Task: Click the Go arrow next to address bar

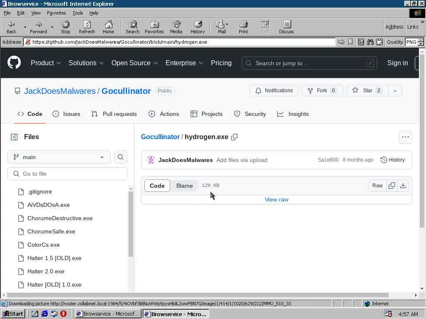Action: coord(341,42)
